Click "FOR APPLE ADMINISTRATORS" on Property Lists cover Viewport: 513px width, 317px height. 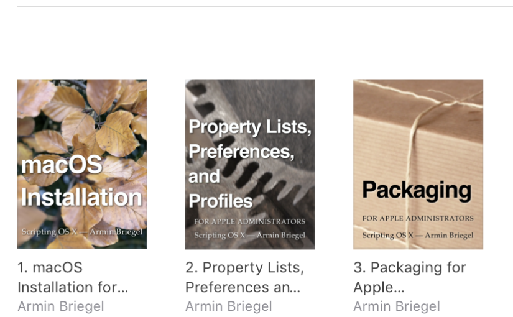(249, 221)
